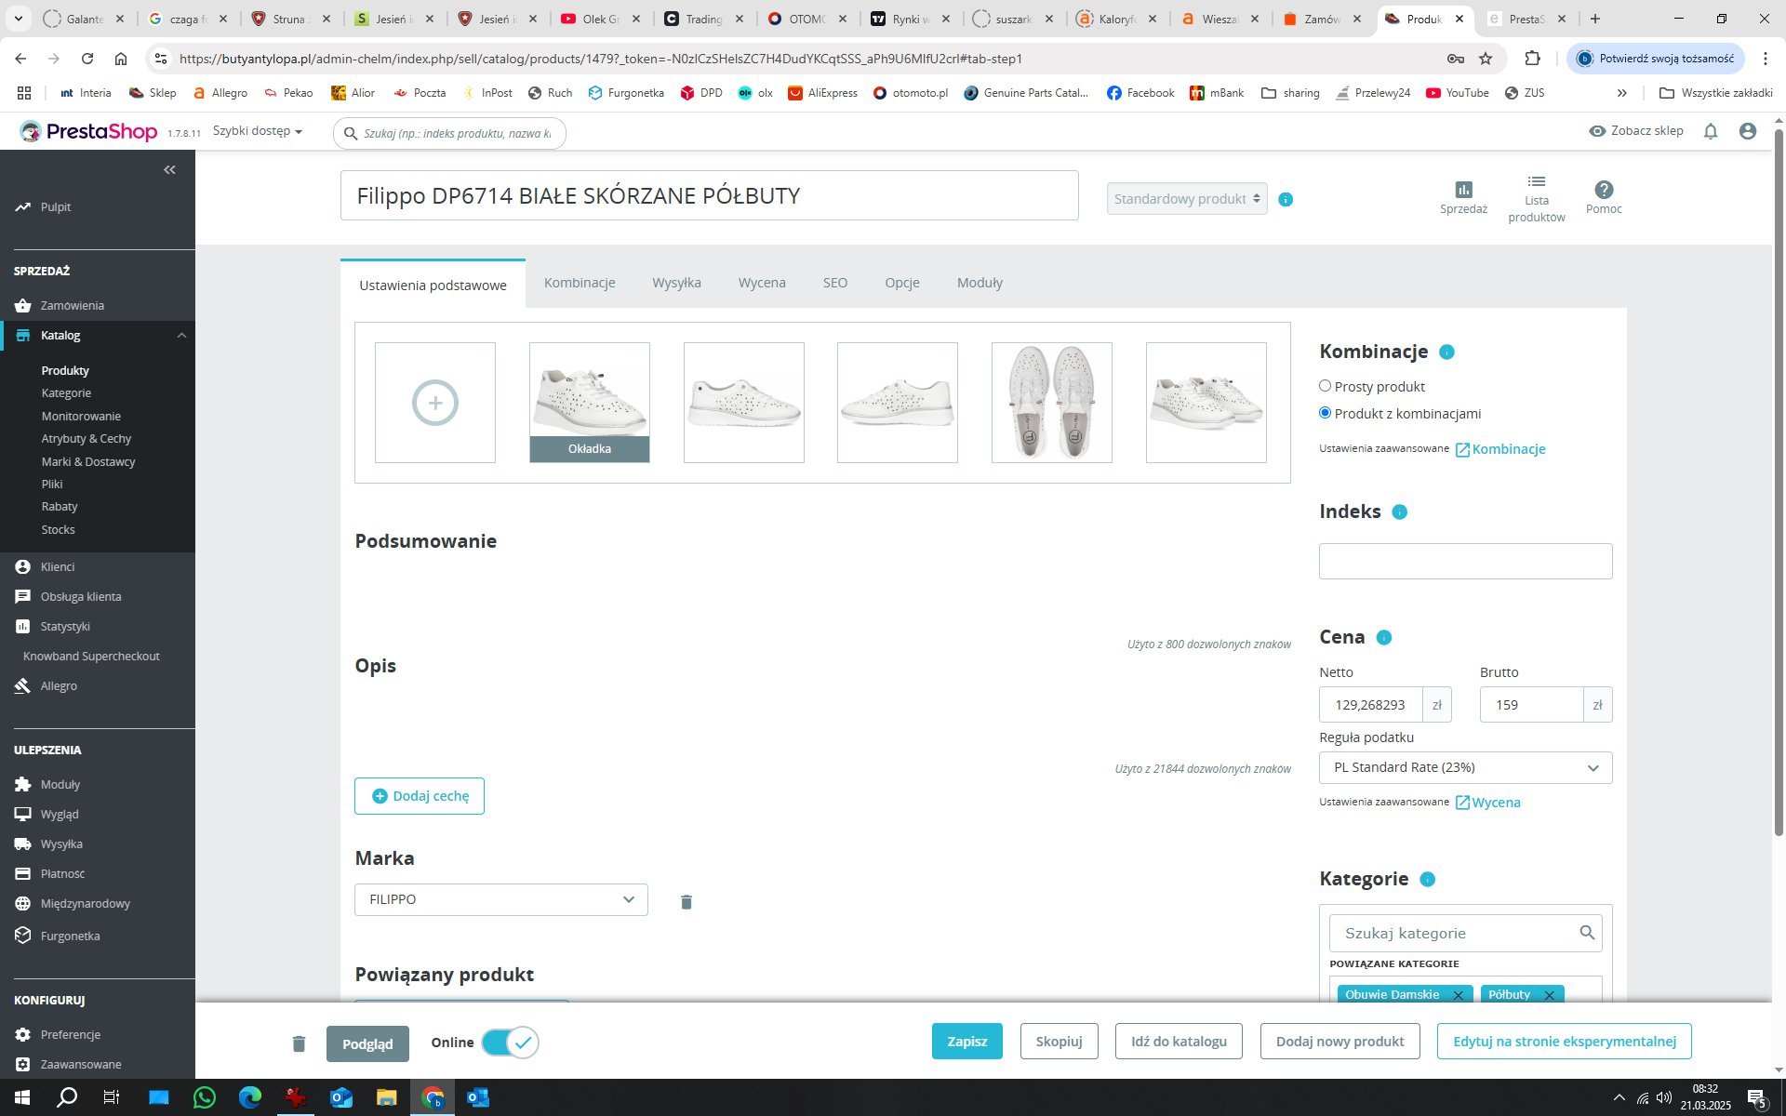Switch to the SEO tab
The height and width of the screenshot is (1116, 1786).
[x=834, y=283]
